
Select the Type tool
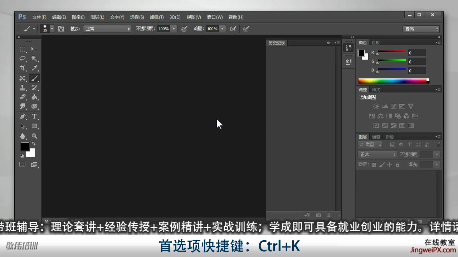(x=34, y=116)
